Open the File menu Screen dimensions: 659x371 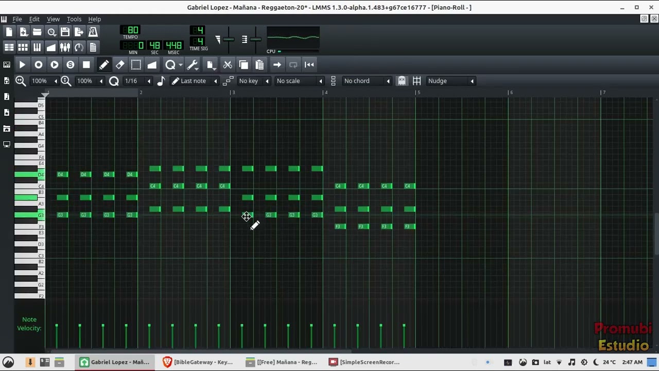pyautogui.click(x=17, y=19)
